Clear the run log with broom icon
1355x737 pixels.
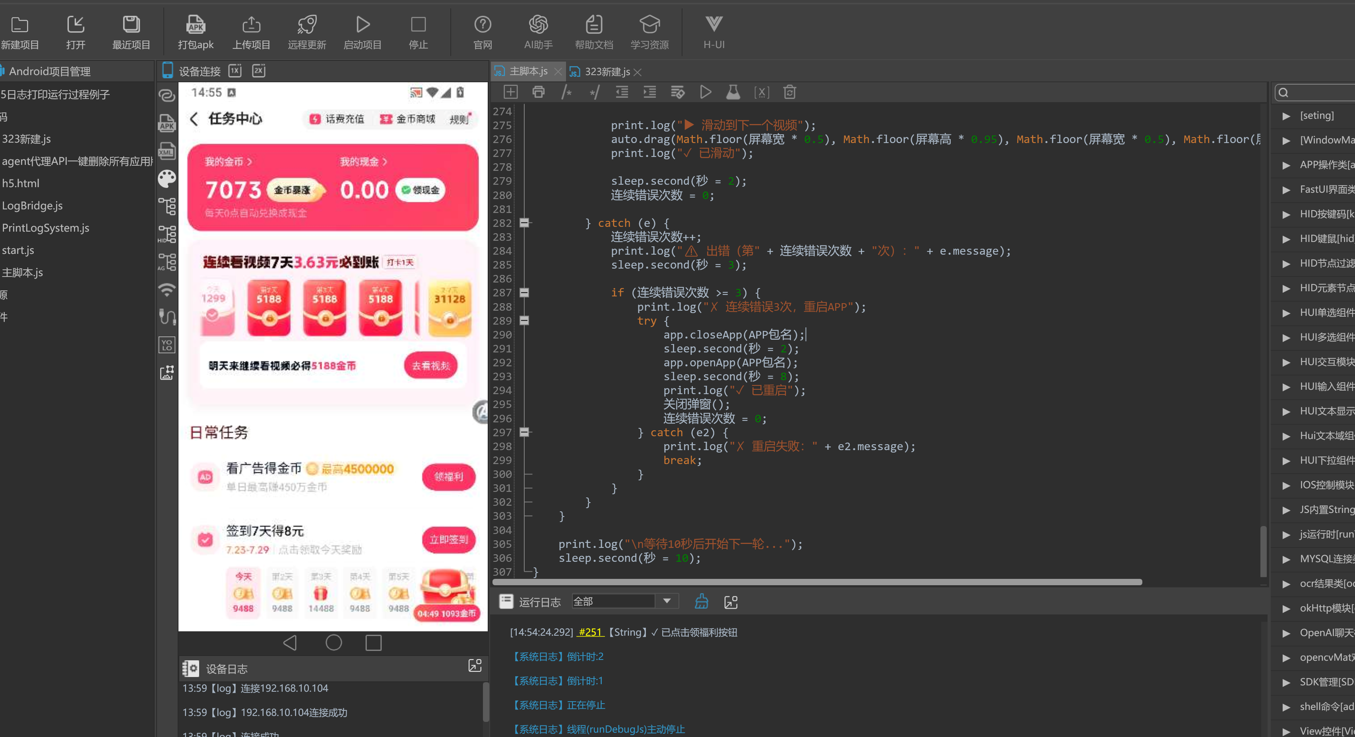[x=701, y=602]
